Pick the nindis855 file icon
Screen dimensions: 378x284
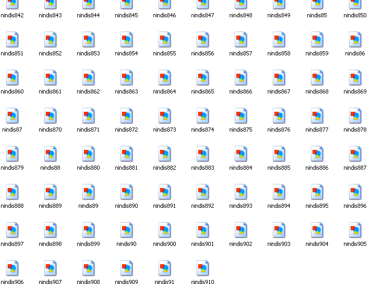[165, 40]
